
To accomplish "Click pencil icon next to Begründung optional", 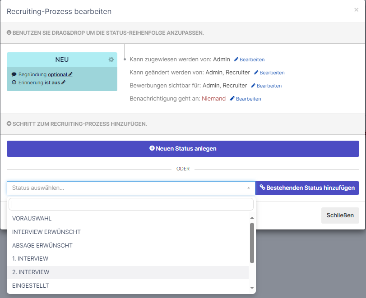I will point(70,74).
